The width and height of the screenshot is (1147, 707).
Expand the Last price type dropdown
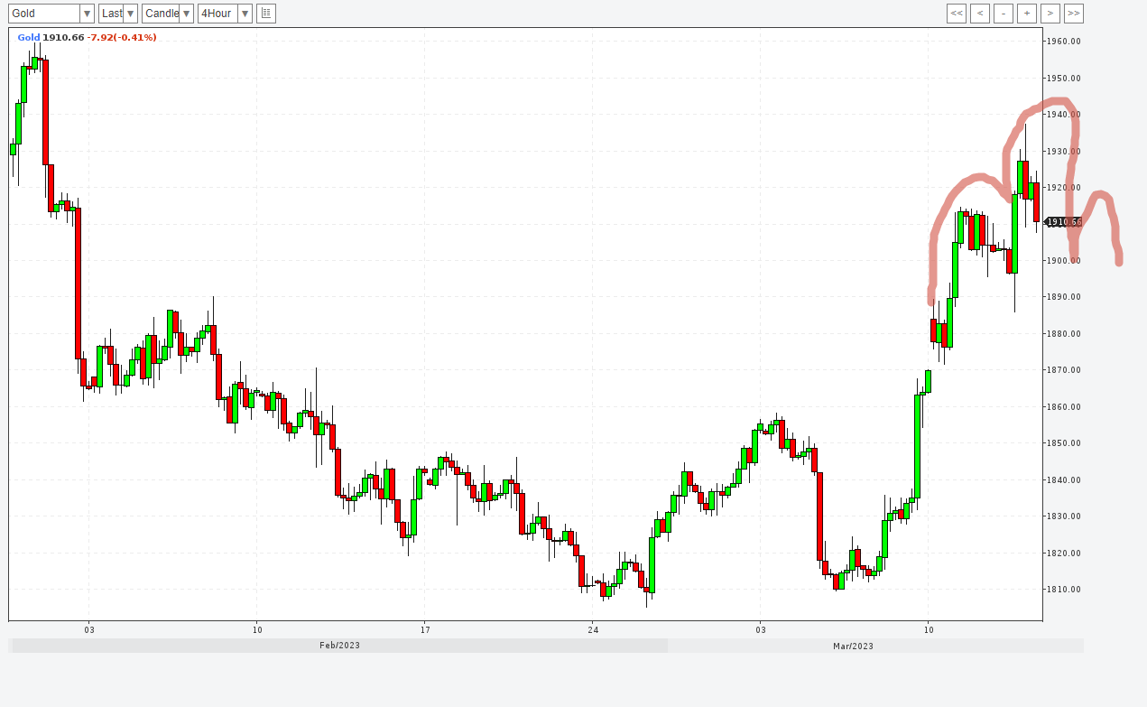click(x=118, y=14)
